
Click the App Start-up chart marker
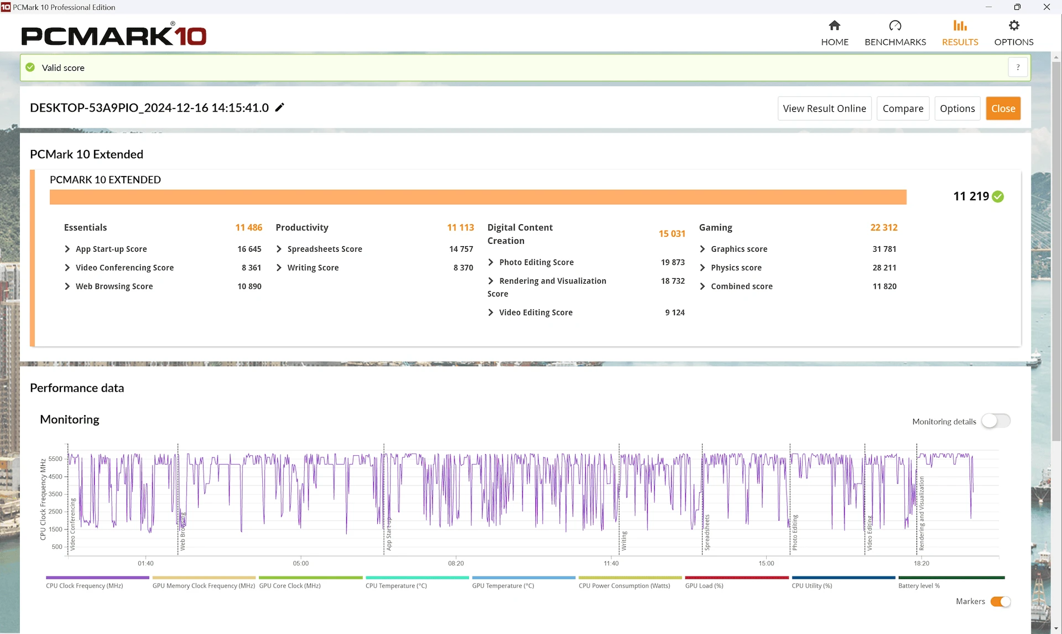[x=388, y=534]
